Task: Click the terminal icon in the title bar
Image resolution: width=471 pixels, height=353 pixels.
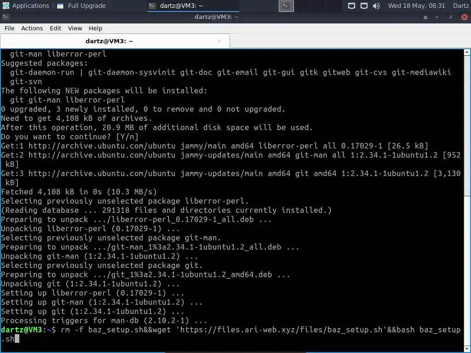Action: [x=6, y=17]
